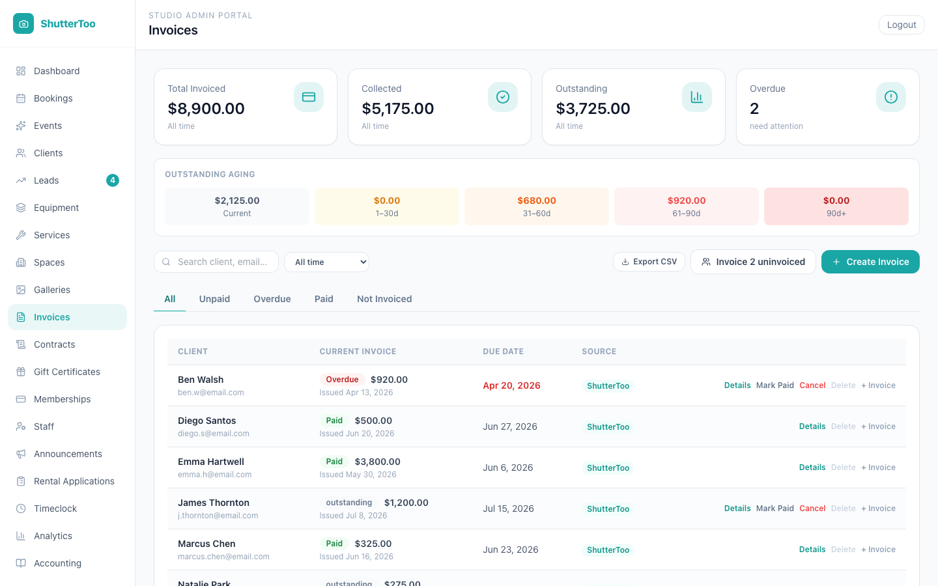
Task: Click Invoice 2 uninvoiced button
Action: pyautogui.click(x=753, y=262)
